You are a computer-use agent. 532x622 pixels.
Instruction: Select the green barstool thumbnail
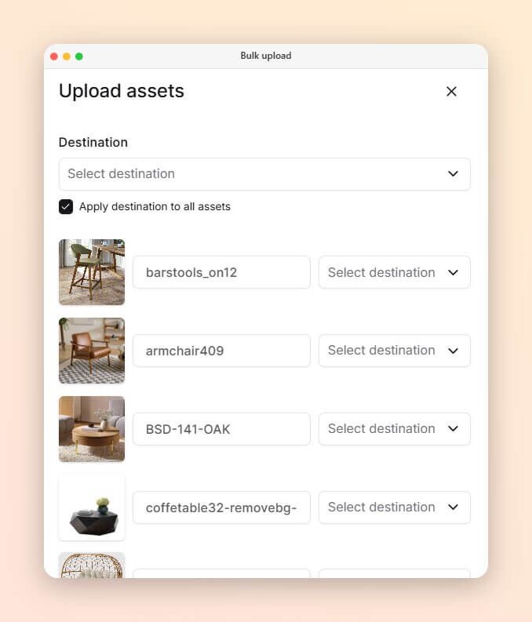[92, 272]
